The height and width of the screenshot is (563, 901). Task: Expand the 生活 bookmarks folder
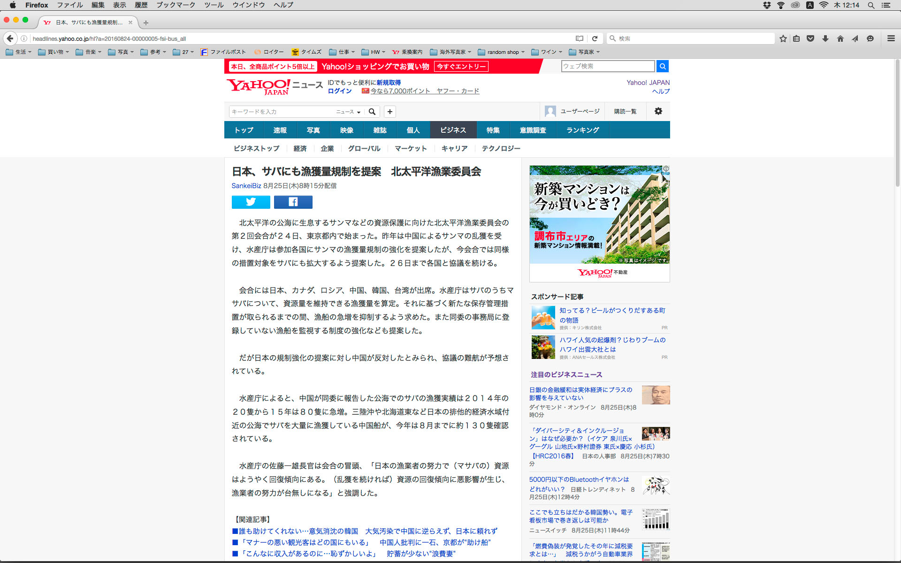[x=19, y=52]
